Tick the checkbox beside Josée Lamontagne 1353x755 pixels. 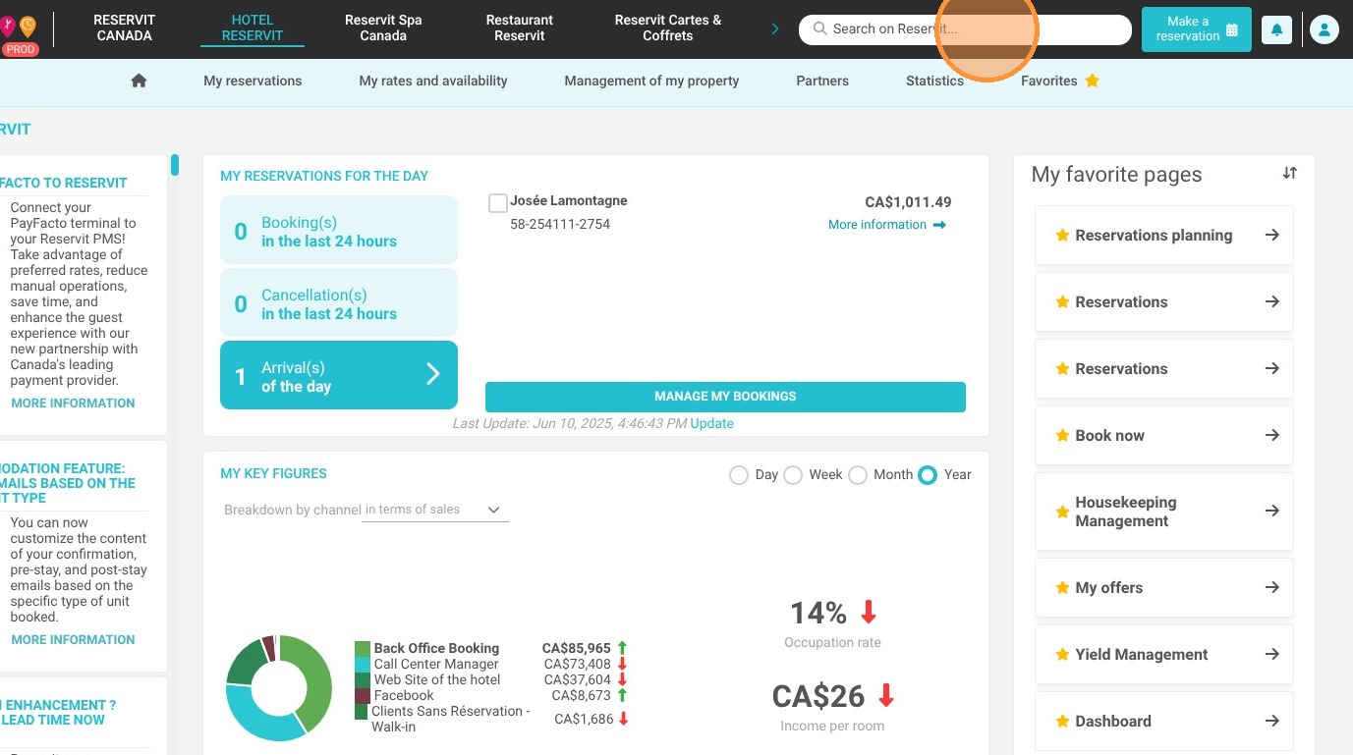click(498, 203)
